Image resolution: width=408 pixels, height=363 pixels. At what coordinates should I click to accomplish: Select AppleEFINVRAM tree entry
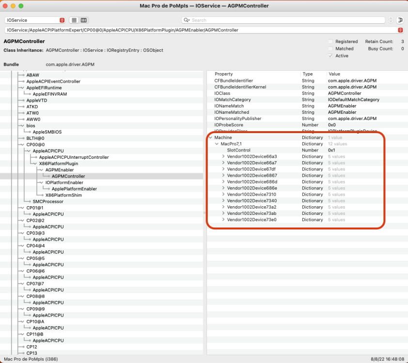coord(50,94)
